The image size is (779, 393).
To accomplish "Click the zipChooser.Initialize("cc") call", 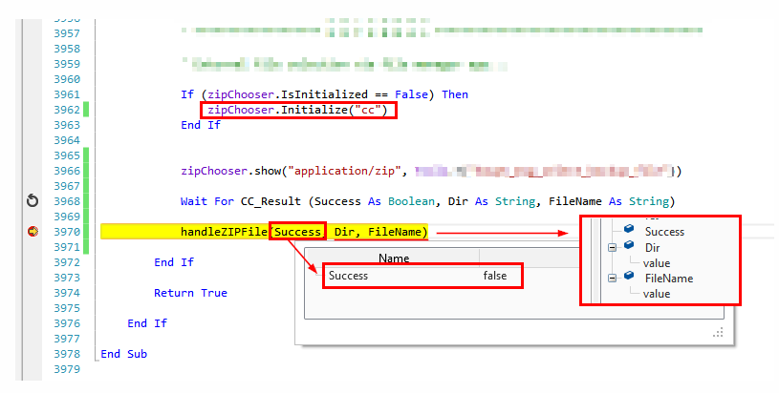I will click(x=297, y=110).
